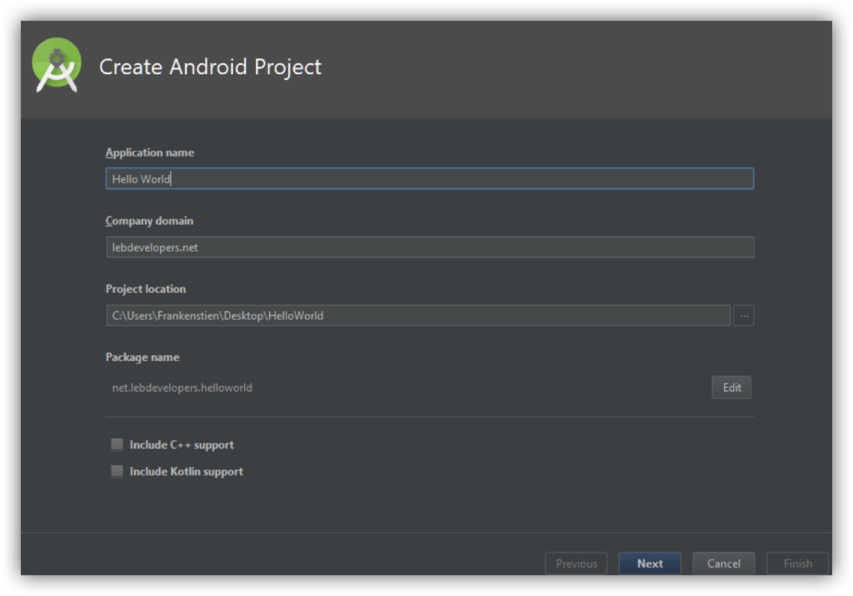Click the Project location label
Screen dimensions: 853x596
click(146, 290)
